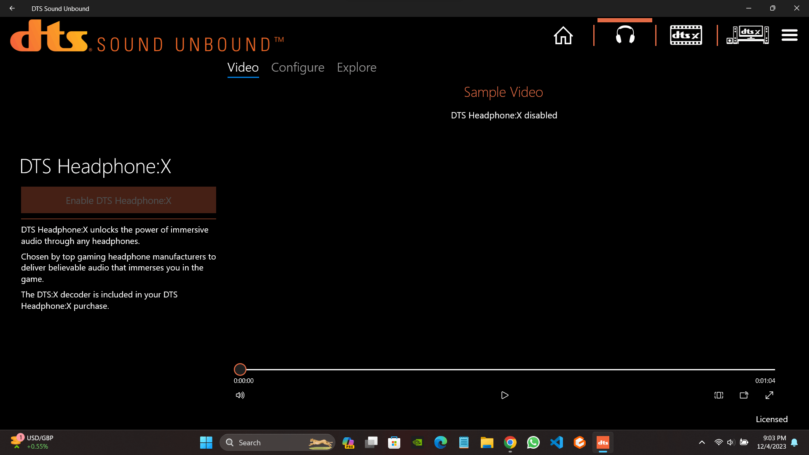Open the DTS:X home theater section
809x455 pixels.
[747, 35]
